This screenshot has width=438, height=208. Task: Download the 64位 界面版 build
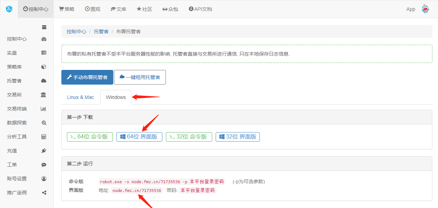[139, 137]
